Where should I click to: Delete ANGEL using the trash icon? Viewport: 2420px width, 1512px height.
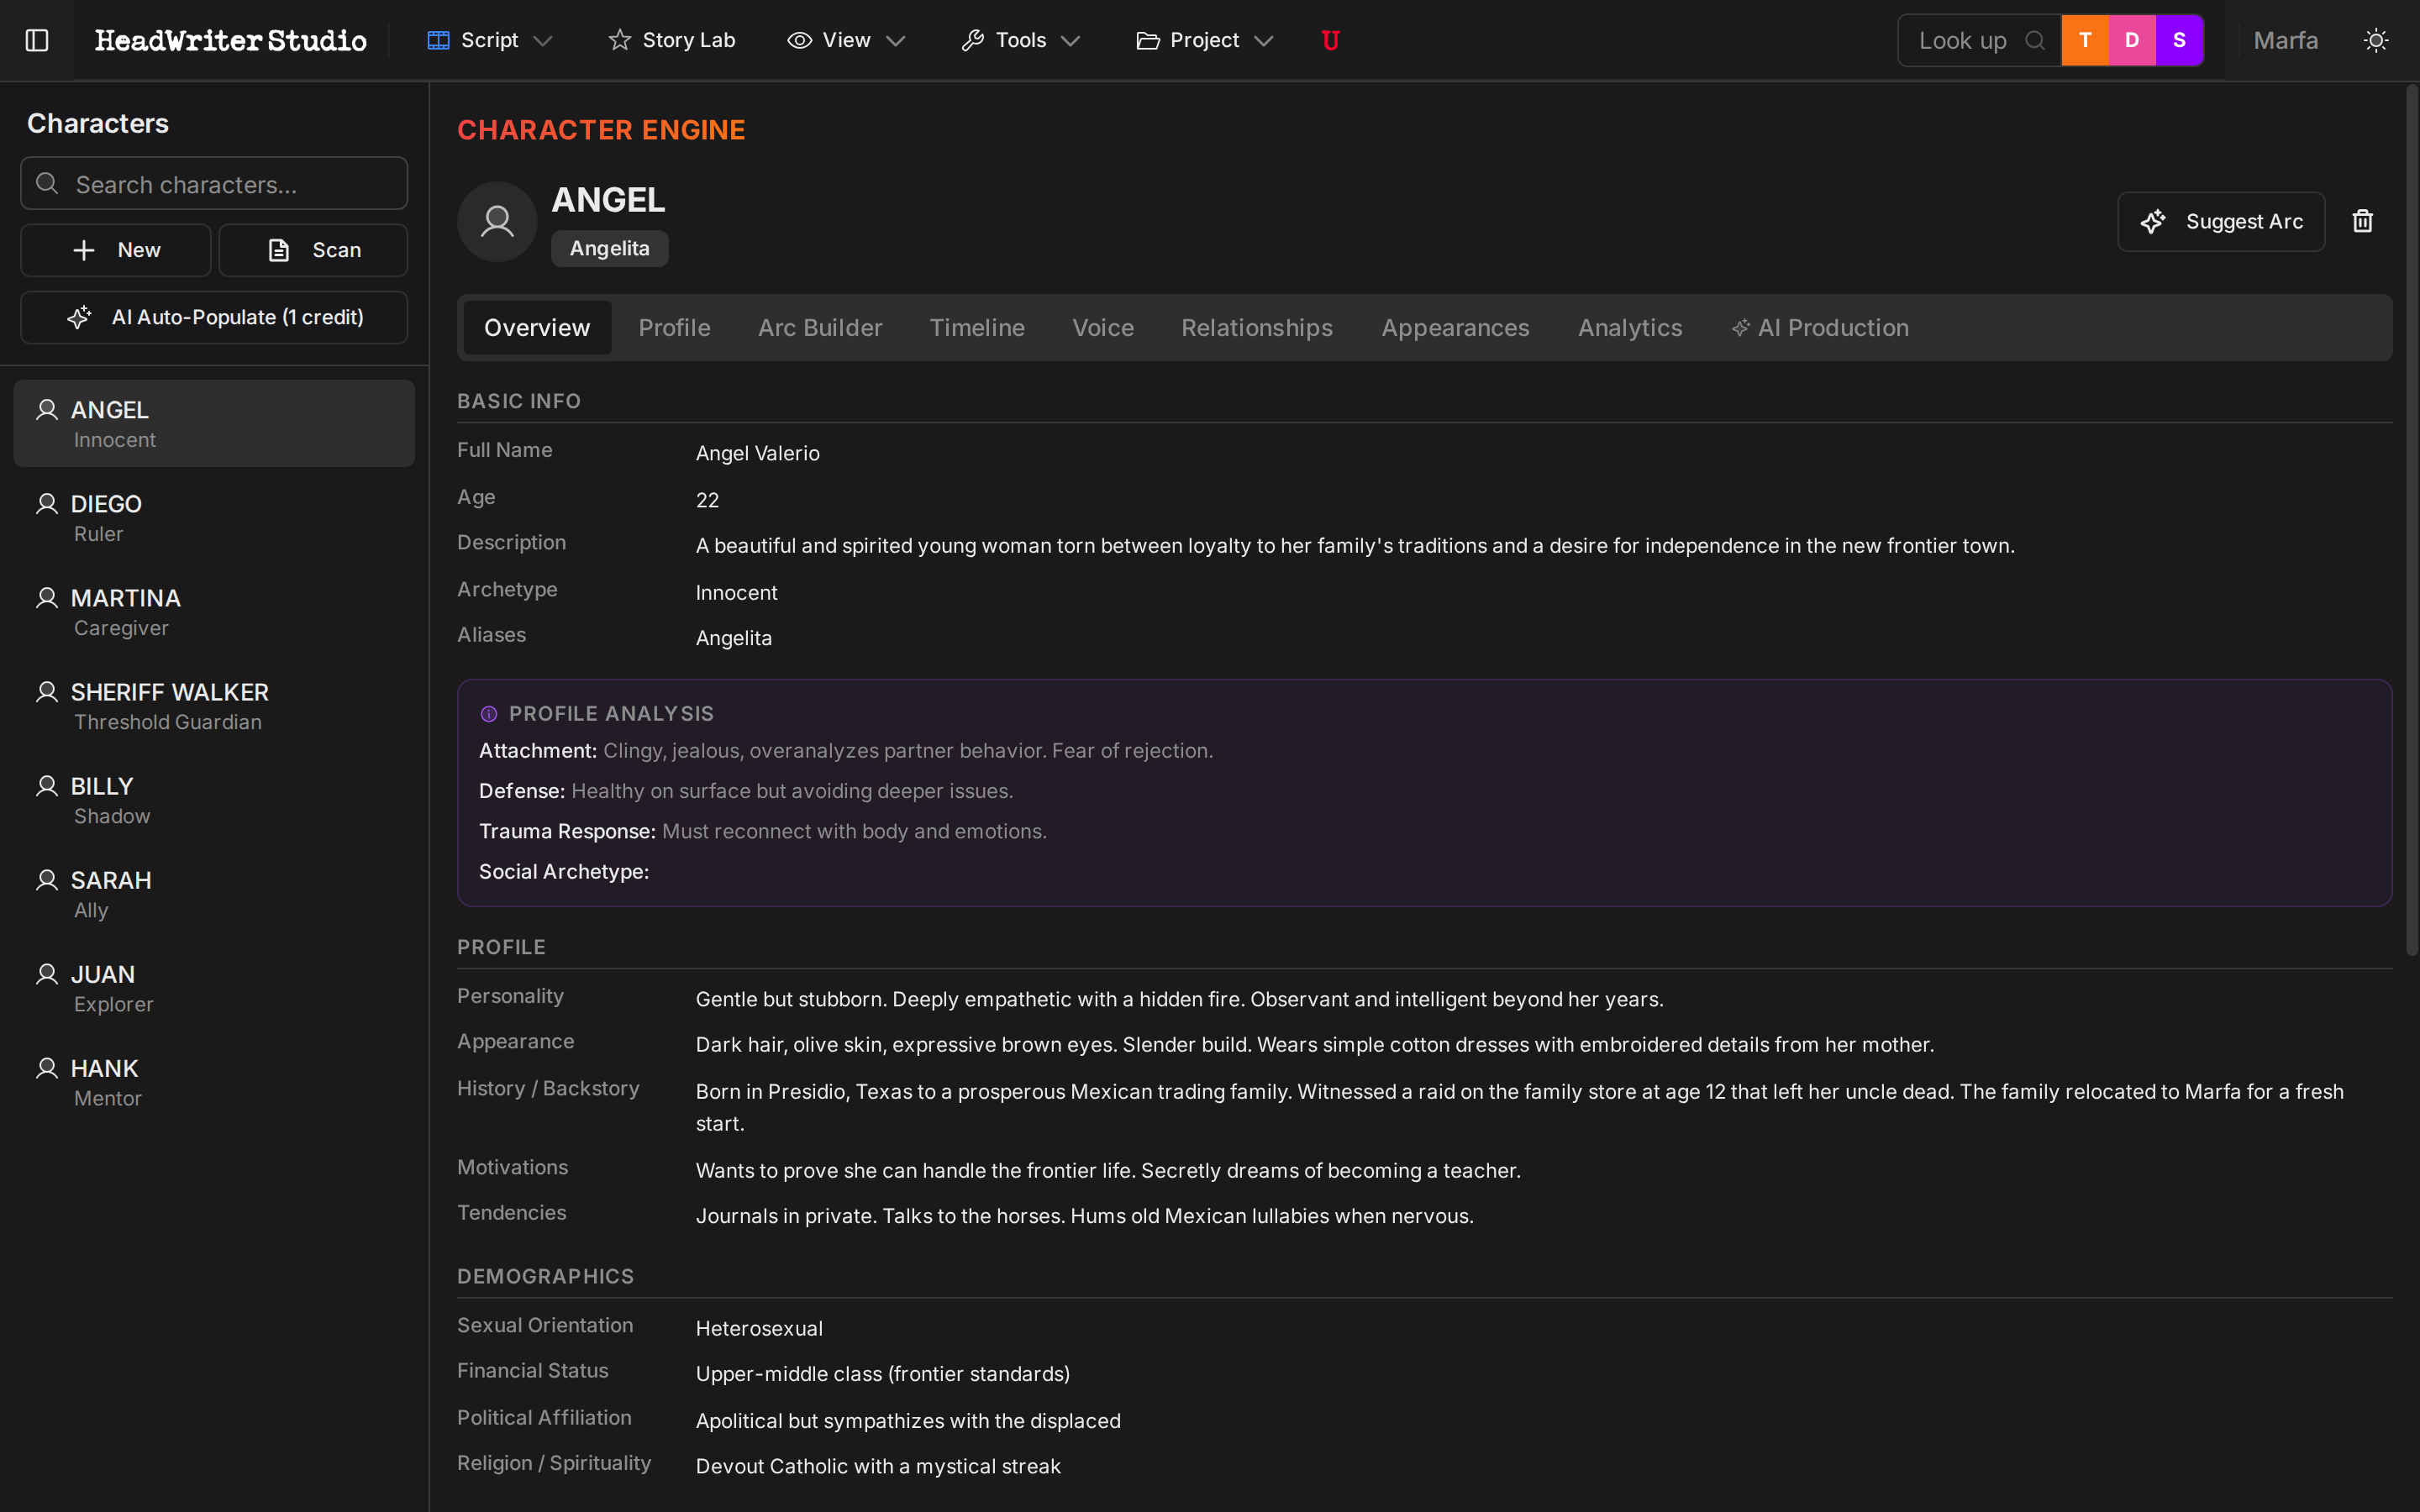(2361, 220)
